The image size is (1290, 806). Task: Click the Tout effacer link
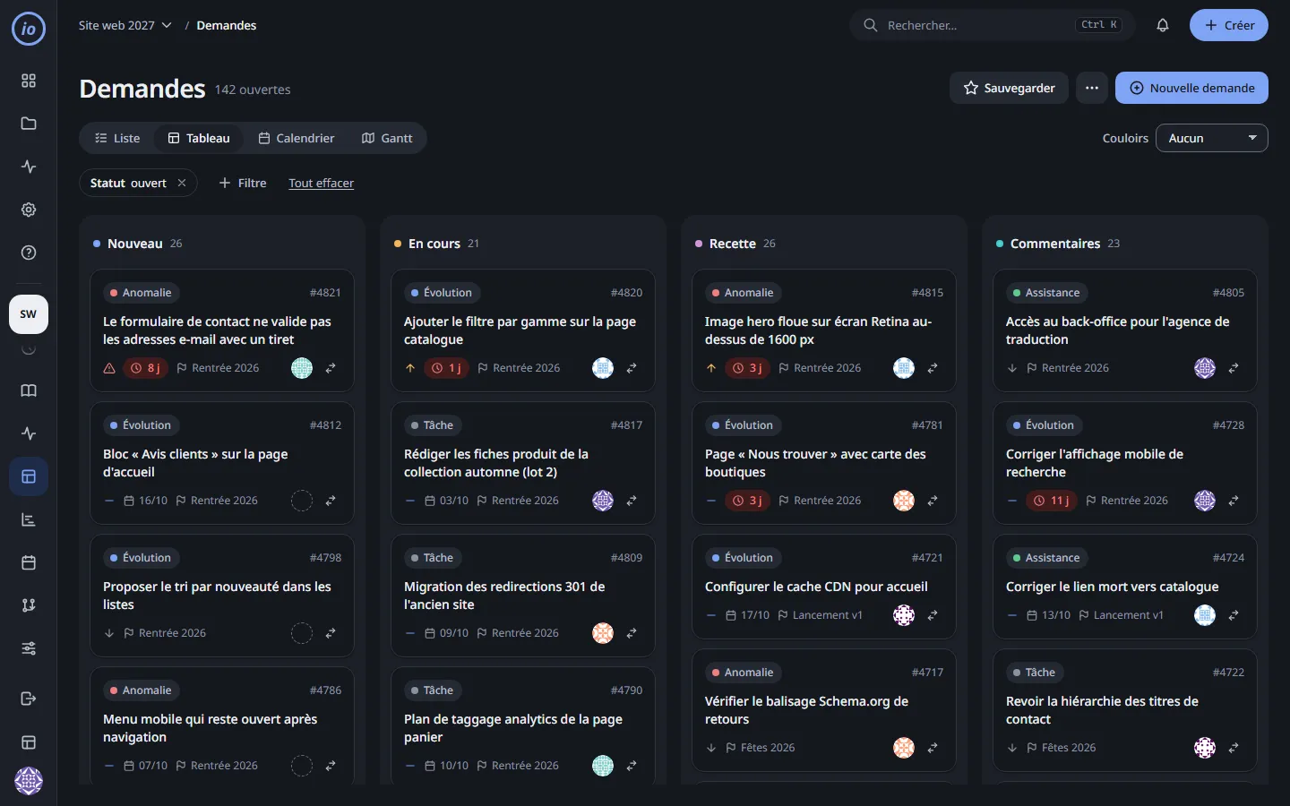click(322, 183)
